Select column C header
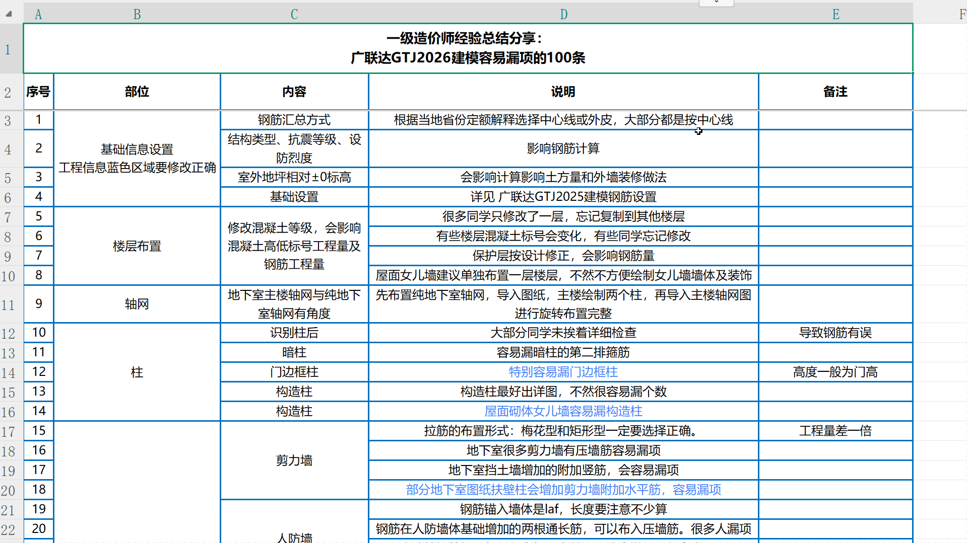This screenshot has height=543, width=967. pos(294,14)
